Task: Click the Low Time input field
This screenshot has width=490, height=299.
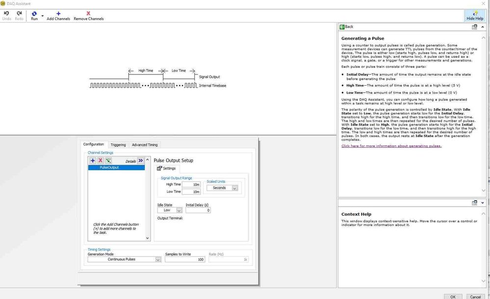Action: click(x=191, y=192)
